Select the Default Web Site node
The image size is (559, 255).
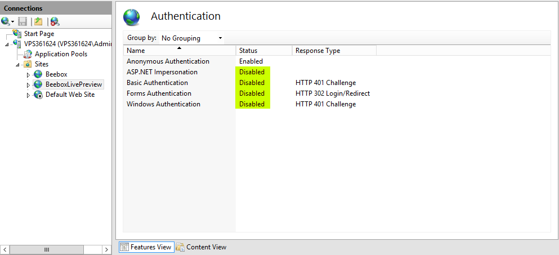70,95
